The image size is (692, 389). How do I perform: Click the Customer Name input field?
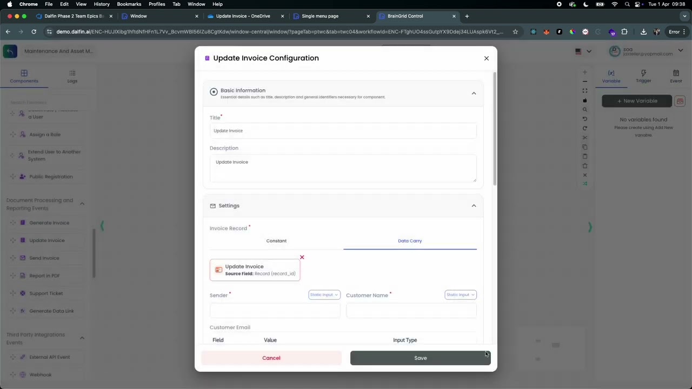[411, 311]
